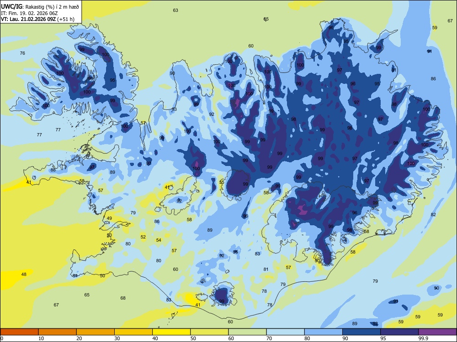
Task: Click the 10–20 orange legend swatch
Action: tap(58, 332)
